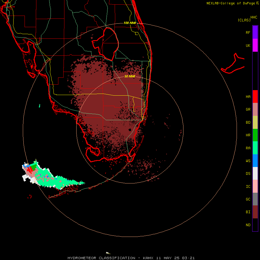Click the 'BD' legend label
The width and height of the screenshot is (260, 260).
coord(248,122)
